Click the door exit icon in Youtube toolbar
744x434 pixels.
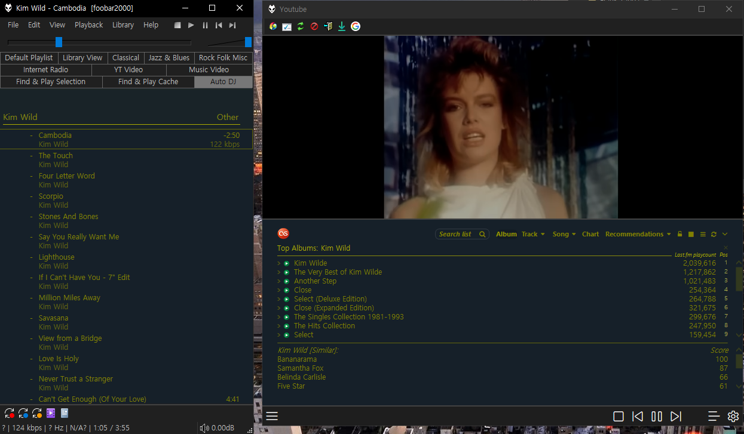[328, 26]
